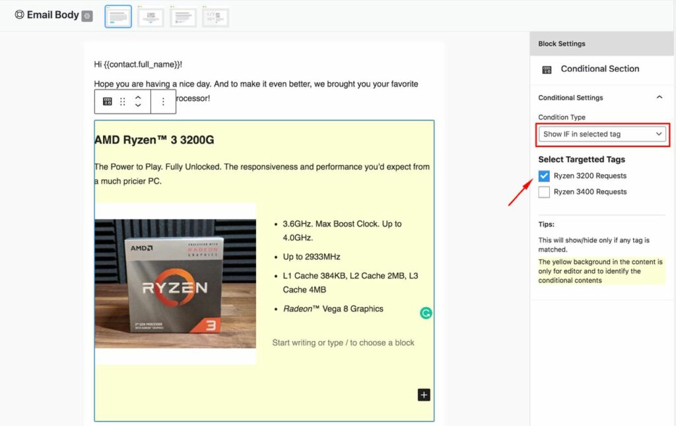Click the 'Up to 2933MHz' bullet item
Viewport: 676px width, 426px height.
312,257
